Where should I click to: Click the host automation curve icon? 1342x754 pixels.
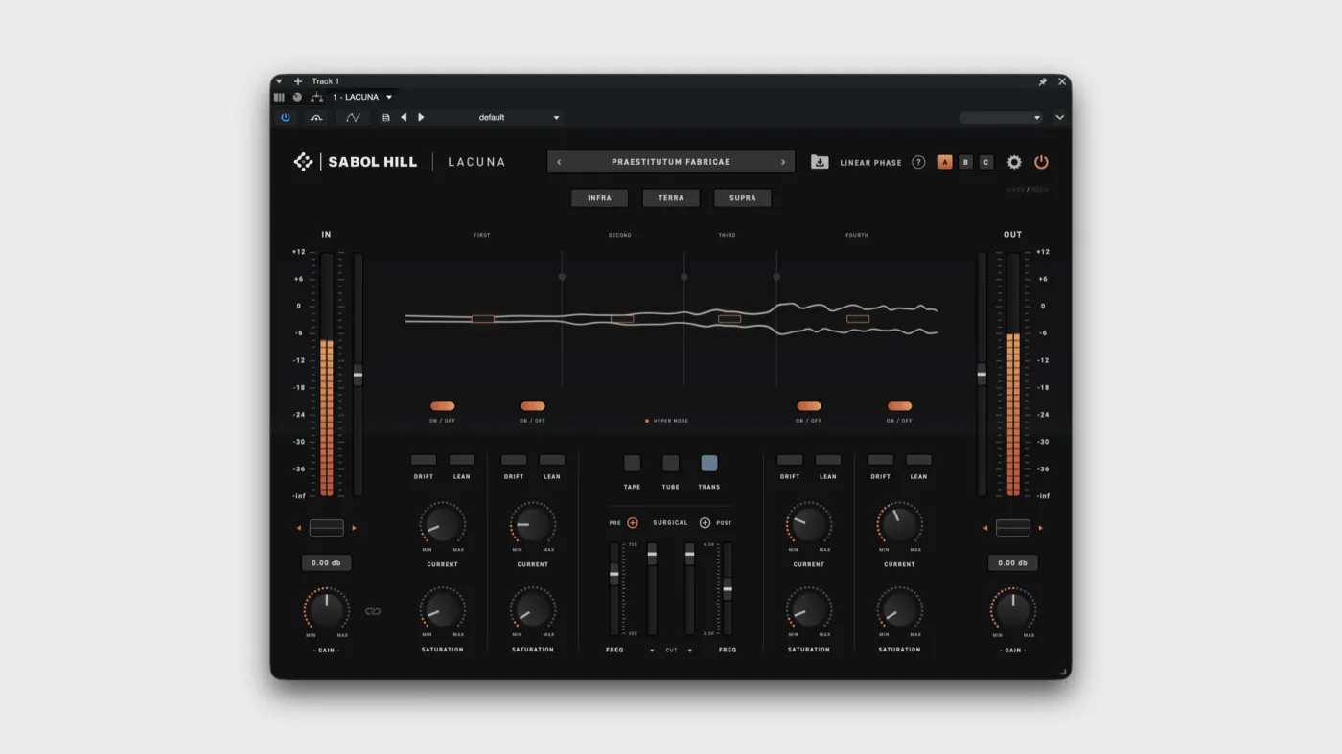tap(353, 118)
